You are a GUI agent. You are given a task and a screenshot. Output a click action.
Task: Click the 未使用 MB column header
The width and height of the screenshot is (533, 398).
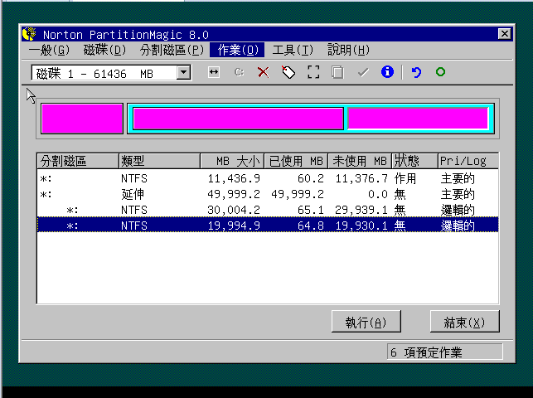360,161
